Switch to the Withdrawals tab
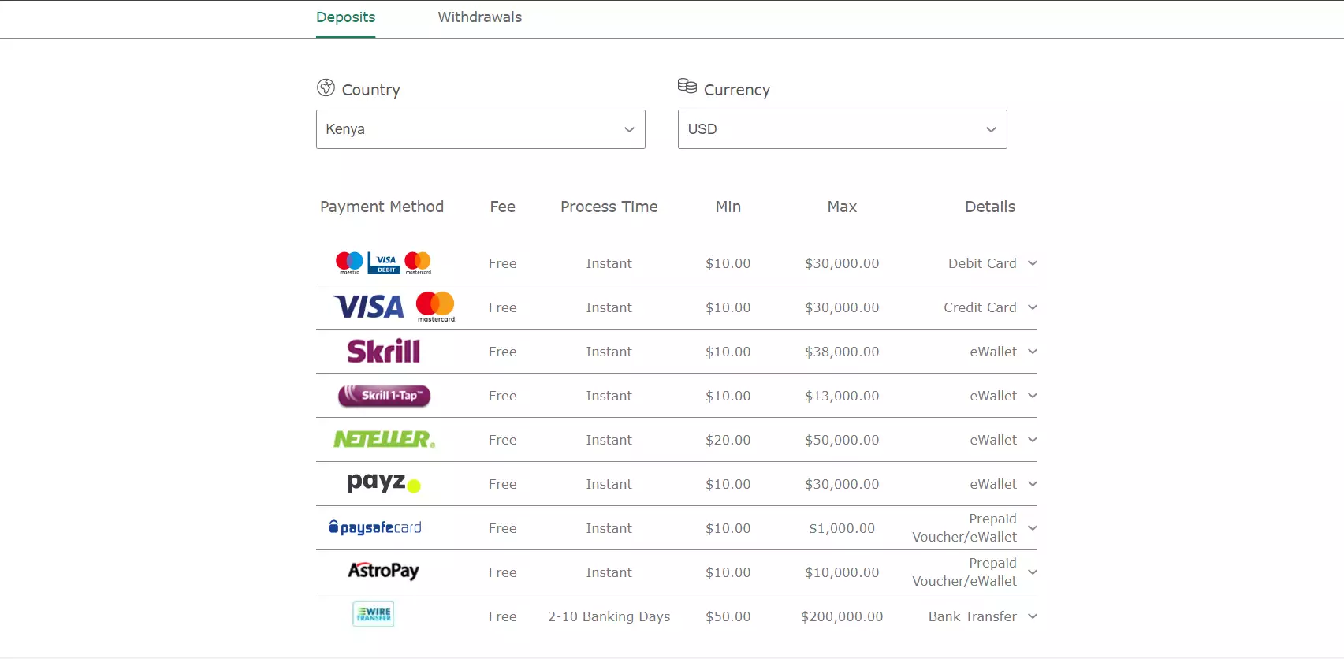The image size is (1344, 659). pyautogui.click(x=479, y=17)
